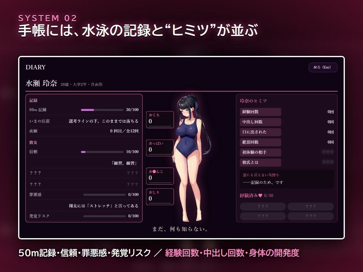This screenshot has width=363, height=272.
Task: Click the 発覚リスク progress bar
Action: coord(104,216)
